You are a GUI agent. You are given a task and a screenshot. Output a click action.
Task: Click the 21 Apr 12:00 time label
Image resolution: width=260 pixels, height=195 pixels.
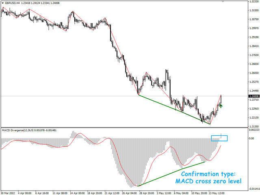point(112,193)
